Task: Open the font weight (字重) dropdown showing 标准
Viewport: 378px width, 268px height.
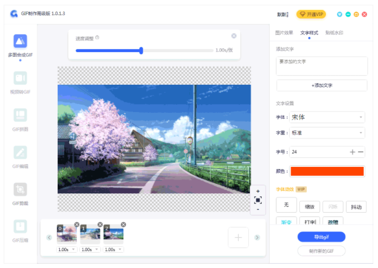Action: click(x=327, y=133)
